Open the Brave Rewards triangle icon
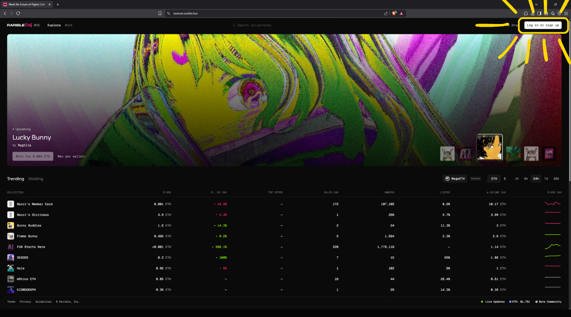 pyautogui.click(x=402, y=14)
